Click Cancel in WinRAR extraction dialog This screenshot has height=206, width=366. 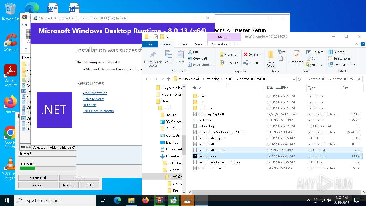pos(38,185)
